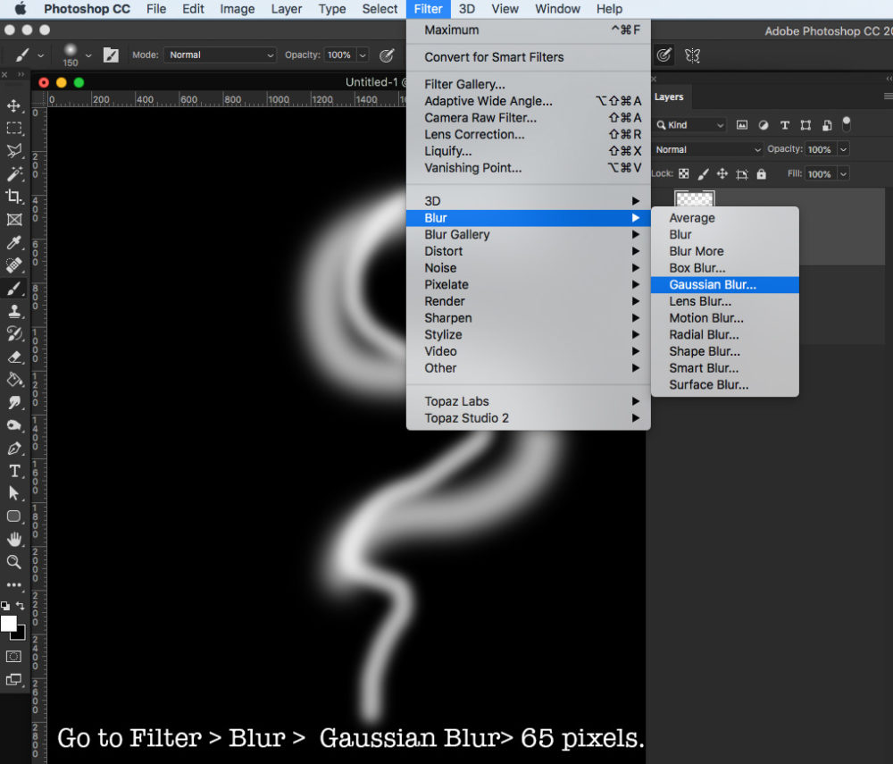
Task: Select the Paint Bucket tool
Action: click(x=13, y=380)
